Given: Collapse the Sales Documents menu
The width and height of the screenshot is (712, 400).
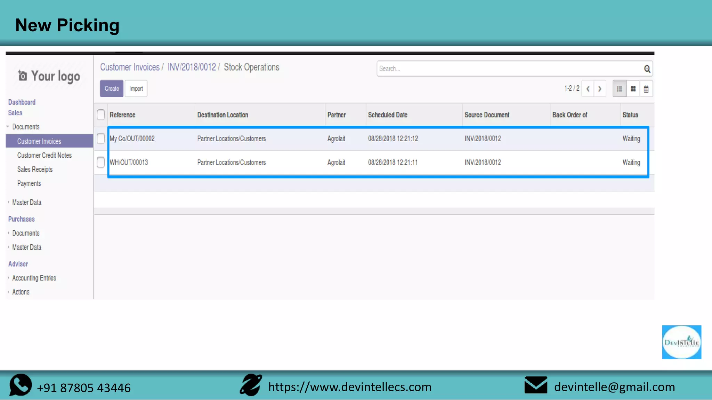Looking at the screenshot, I should [x=26, y=127].
